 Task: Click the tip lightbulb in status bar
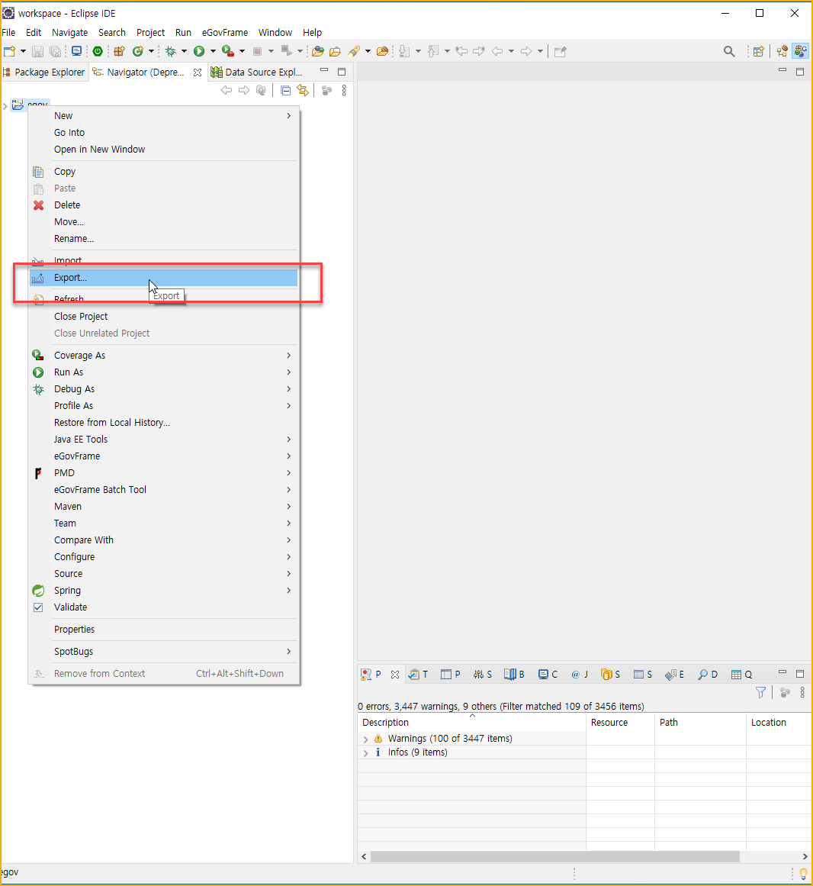803,874
